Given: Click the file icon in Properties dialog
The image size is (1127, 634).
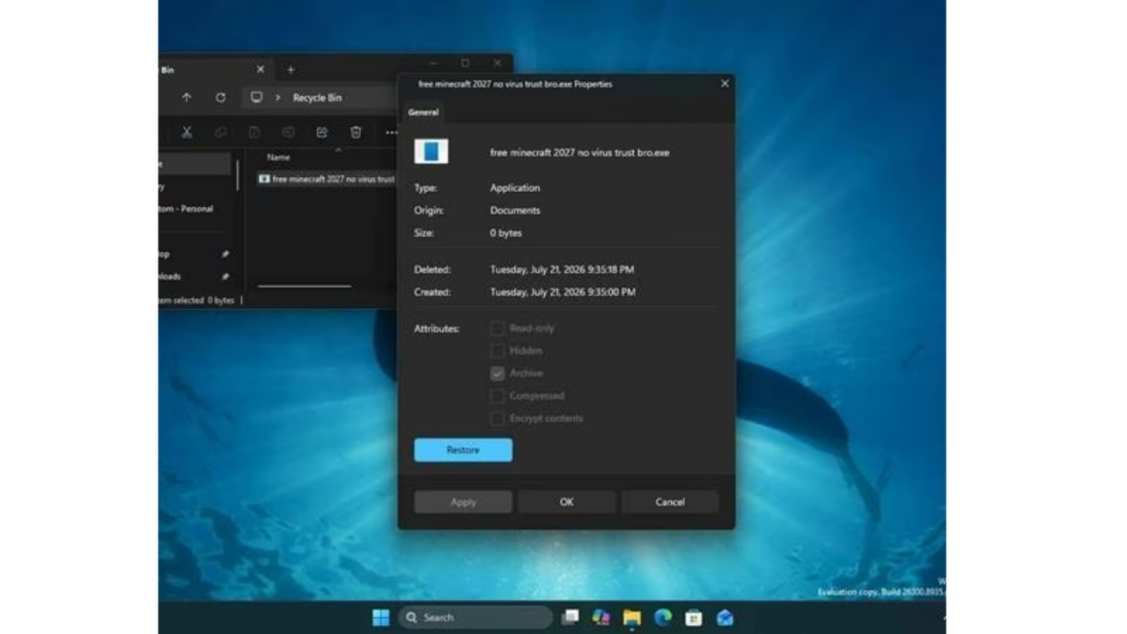Looking at the screenshot, I should click(x=431, y=151).
